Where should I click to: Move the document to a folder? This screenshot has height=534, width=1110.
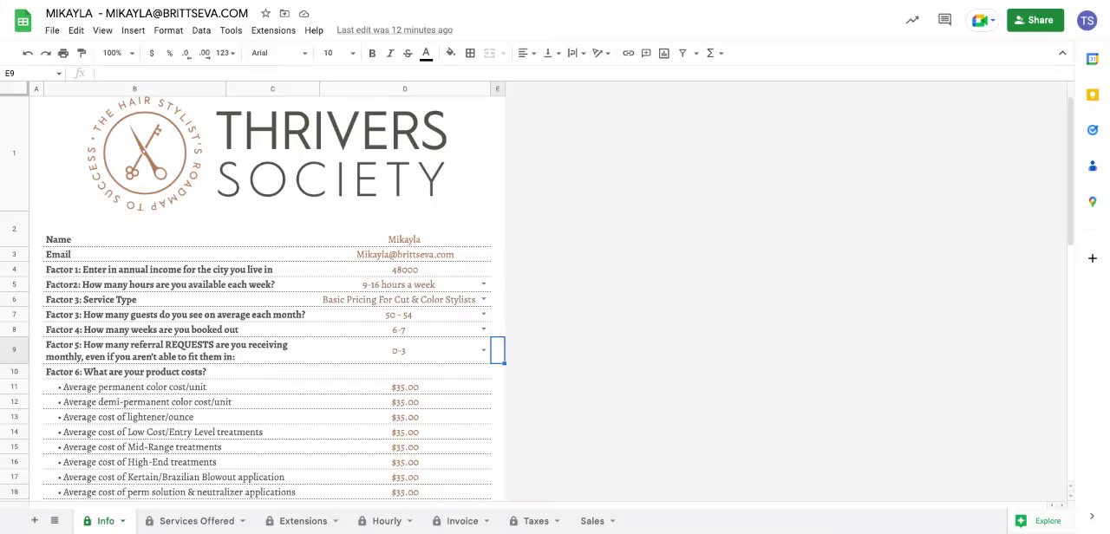(x=284, y=14)
